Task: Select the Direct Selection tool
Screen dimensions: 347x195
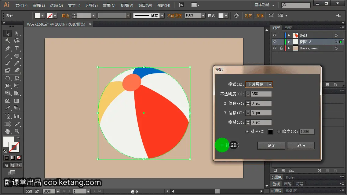Action: (x=17, y=33)
